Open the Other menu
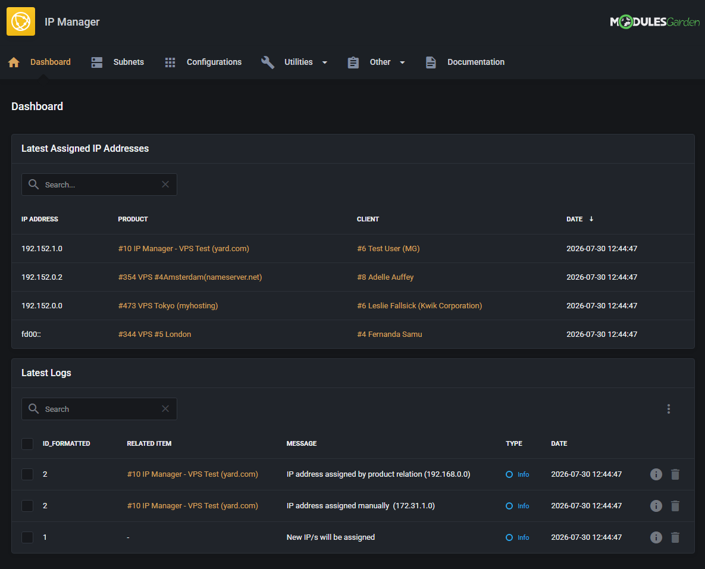This screenshot has height=569, width=705. click(380, 62)
